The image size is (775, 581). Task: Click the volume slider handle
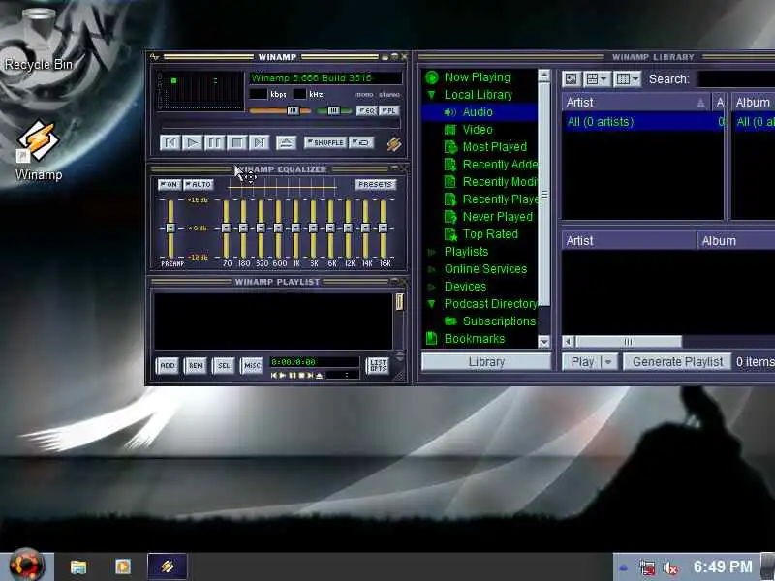(294, 110)
